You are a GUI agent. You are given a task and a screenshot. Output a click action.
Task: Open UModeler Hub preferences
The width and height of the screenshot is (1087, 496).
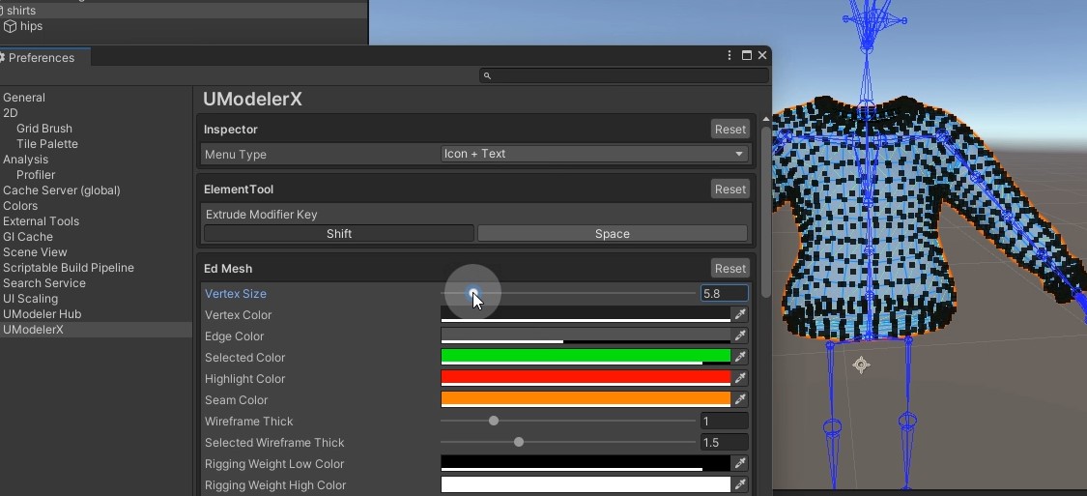click(x=43, y=314)
